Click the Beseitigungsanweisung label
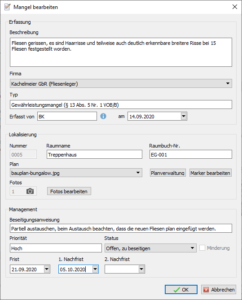 [35, 220]
